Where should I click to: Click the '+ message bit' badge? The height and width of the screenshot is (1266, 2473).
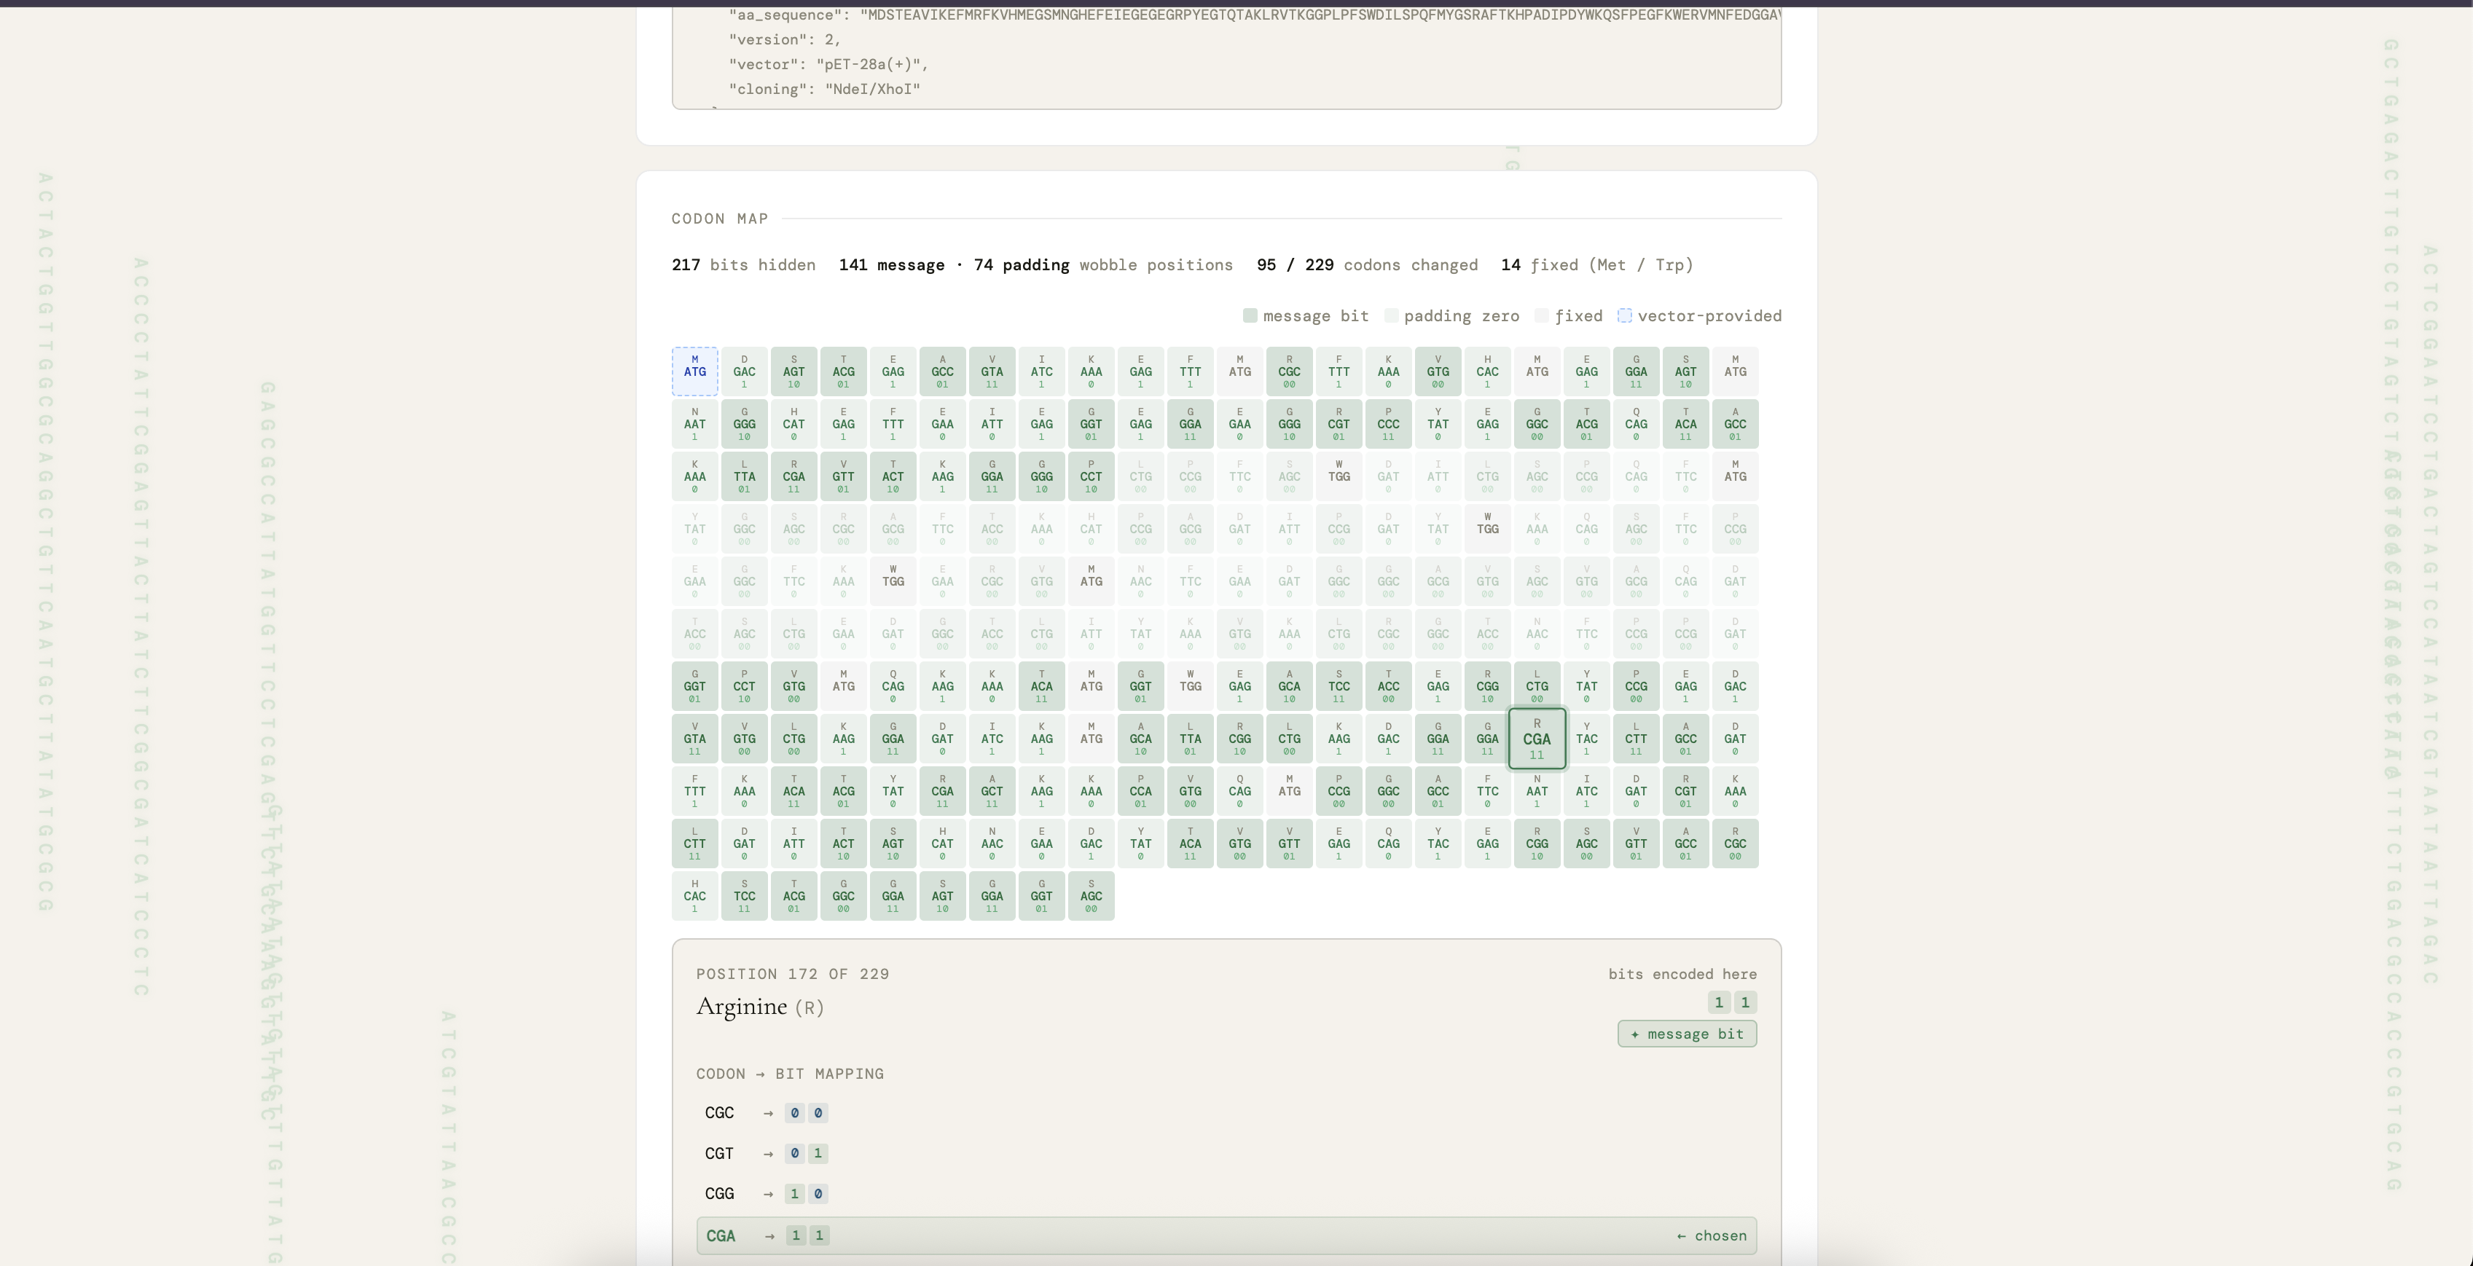1687,1034
